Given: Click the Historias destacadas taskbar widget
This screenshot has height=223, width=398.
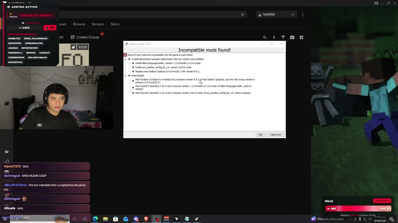Looking at the screenshot, I should coord(327,219).
